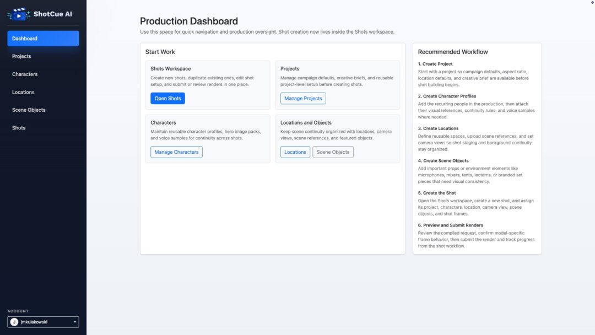The height and width of the screenshot is (335, 595).
Task: Click the Scene Objects outlined button
Action: [333, 152]
